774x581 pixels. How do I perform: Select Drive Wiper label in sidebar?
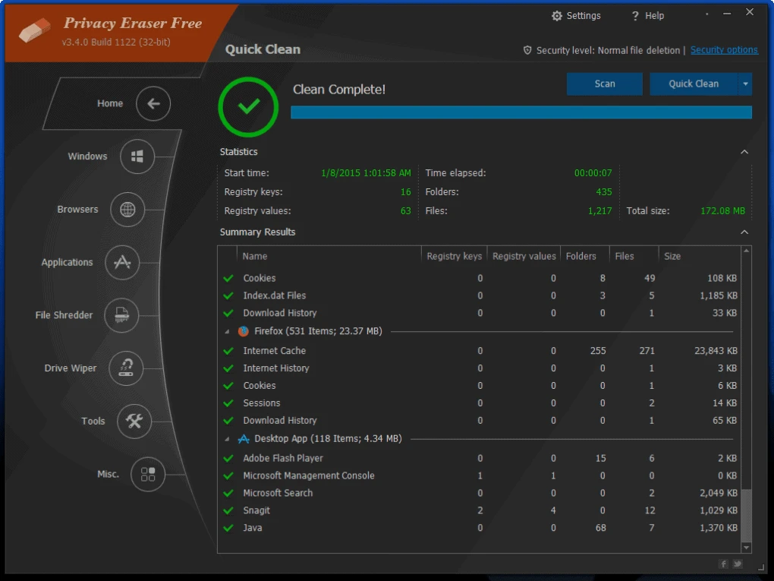[x=70, y=368]
